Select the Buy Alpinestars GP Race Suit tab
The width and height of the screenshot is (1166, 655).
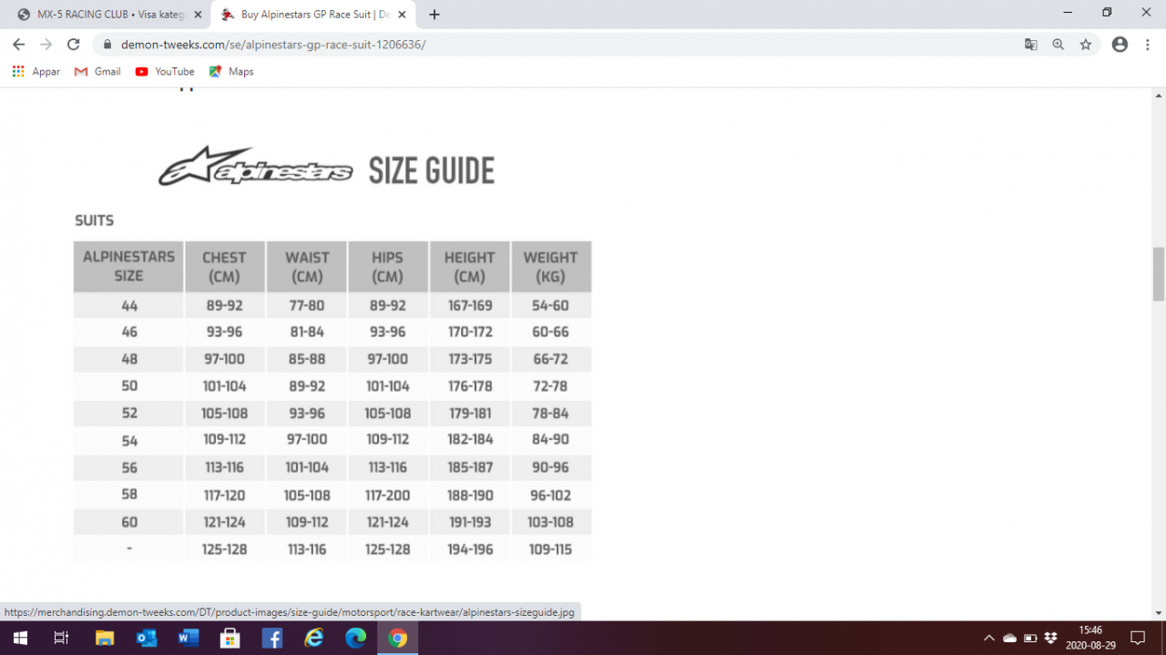(x=314, y=15)
